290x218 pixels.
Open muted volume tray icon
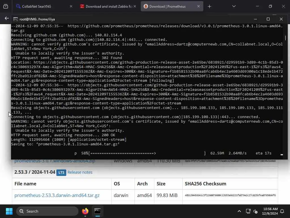[255, 211]
